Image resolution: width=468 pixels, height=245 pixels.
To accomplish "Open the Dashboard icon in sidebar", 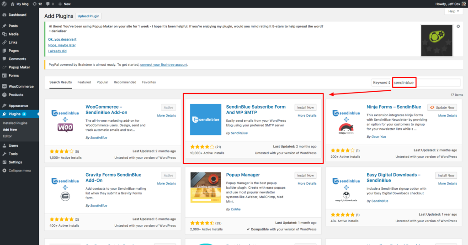I will [5, 15].
